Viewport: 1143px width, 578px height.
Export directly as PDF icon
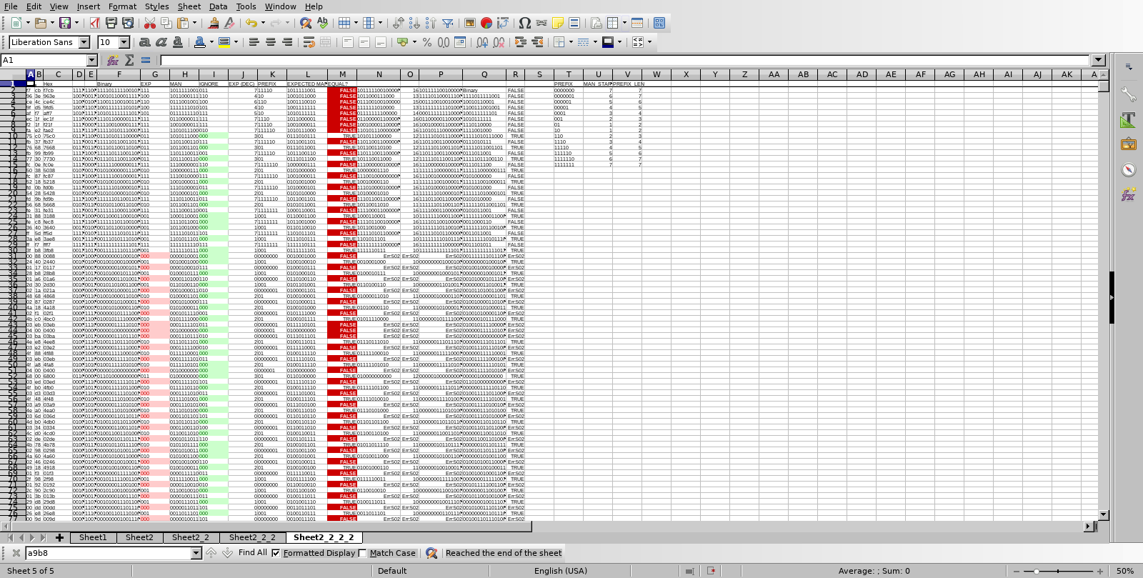(94, 23)
